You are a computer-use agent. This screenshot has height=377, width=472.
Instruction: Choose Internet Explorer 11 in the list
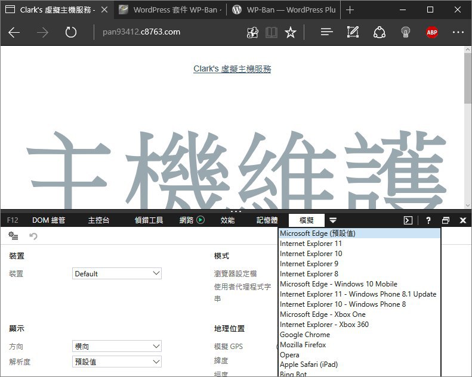[x=311, y=244]
